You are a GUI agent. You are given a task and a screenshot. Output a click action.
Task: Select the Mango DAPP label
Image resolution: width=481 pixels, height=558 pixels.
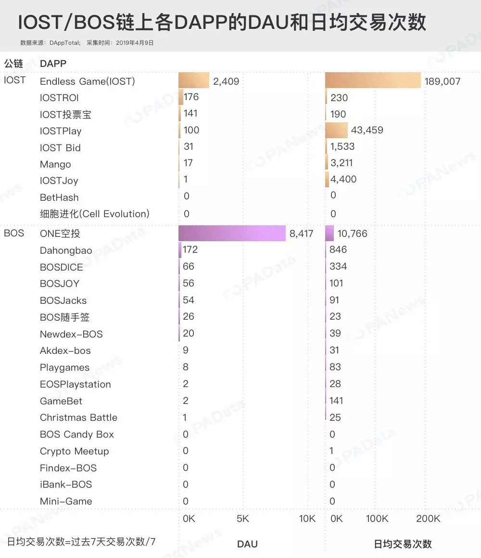(x=55, y=164)
